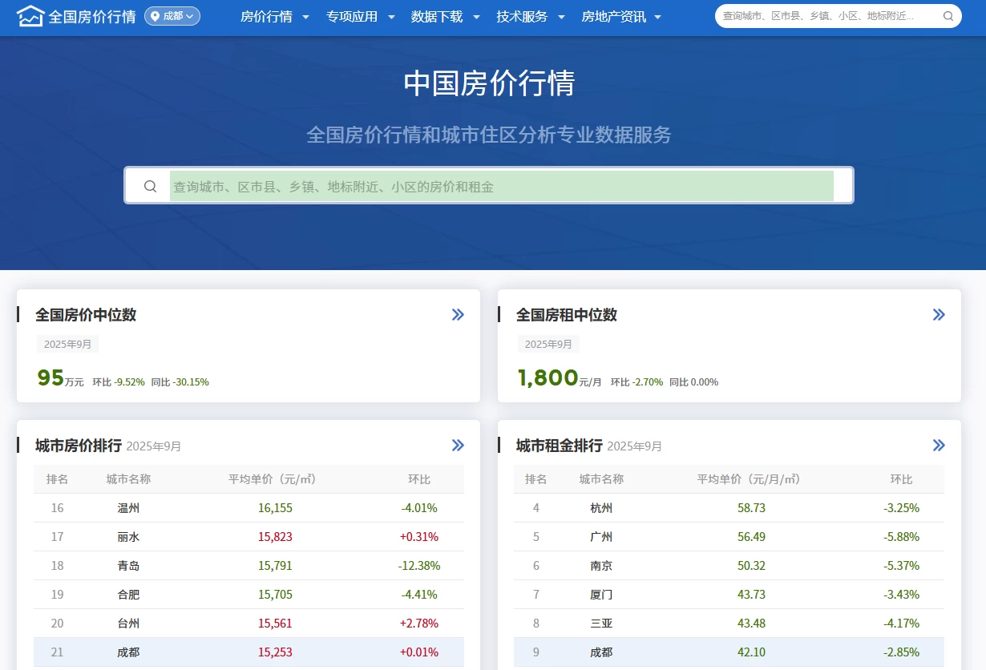Open 城市租金排行 double-arrow more icon
Image resolution: width=986 pixels, height=670 pixels.
point(939,446)
